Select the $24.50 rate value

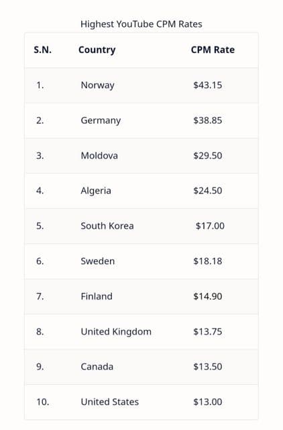pos(207,191)
